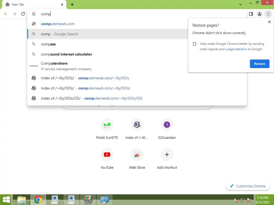The width and height of the screenshot is (274, 205).
Task: Click the Restore button
Action: click(260, 64)
